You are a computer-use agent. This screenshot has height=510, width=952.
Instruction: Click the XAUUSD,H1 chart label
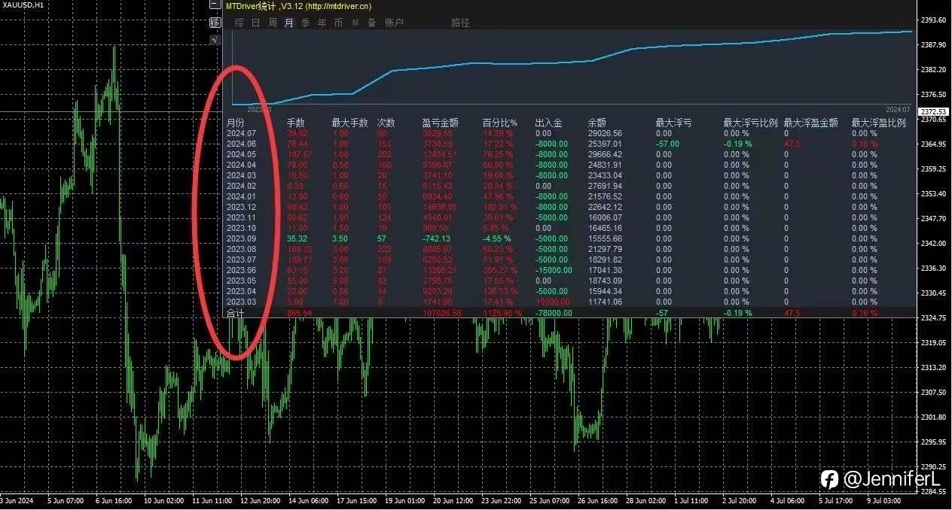click(23, 5)
